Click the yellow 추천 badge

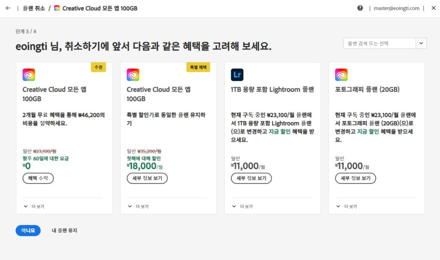pyautogui.click(x=98, y=67)
